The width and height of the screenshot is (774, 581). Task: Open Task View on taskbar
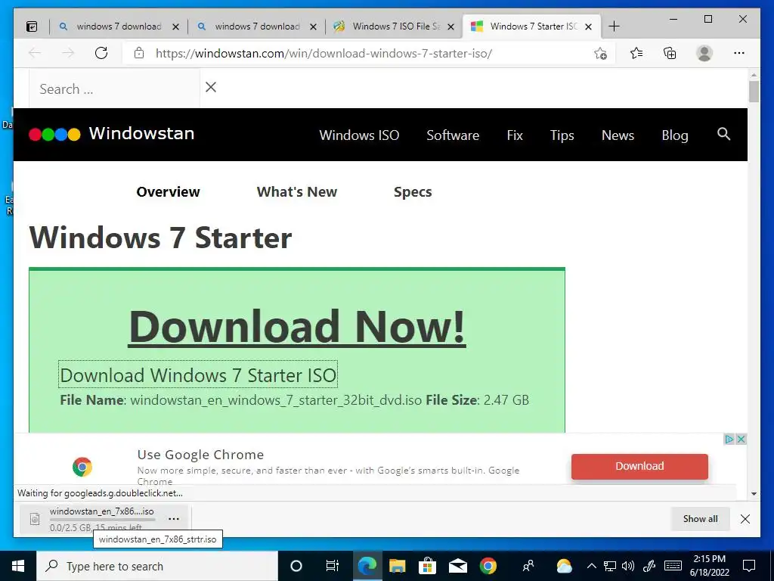(x=333, y=566)
